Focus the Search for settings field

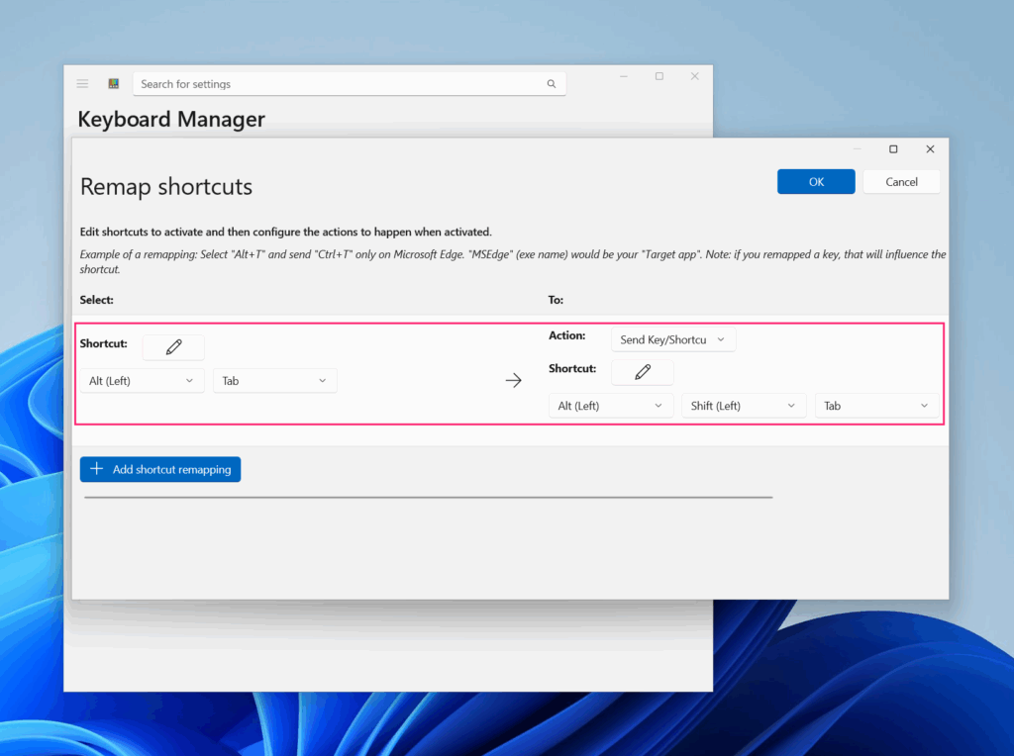350,84
